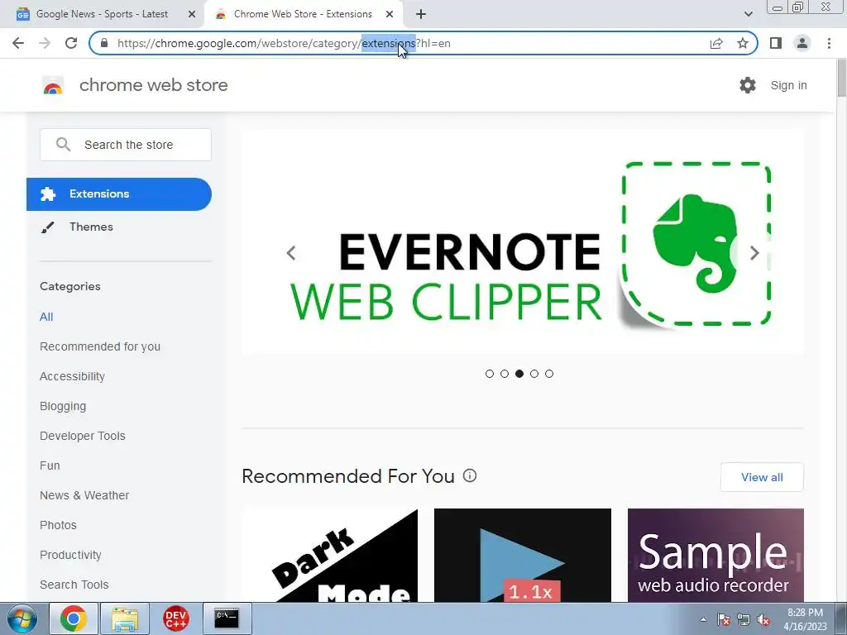Focus the Search the store field

[126, 145]
